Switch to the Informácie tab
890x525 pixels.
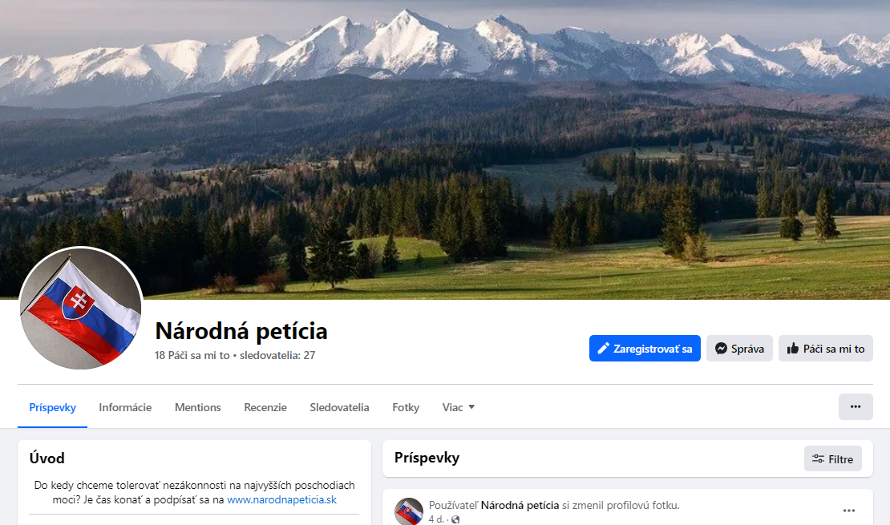(125, 407)
